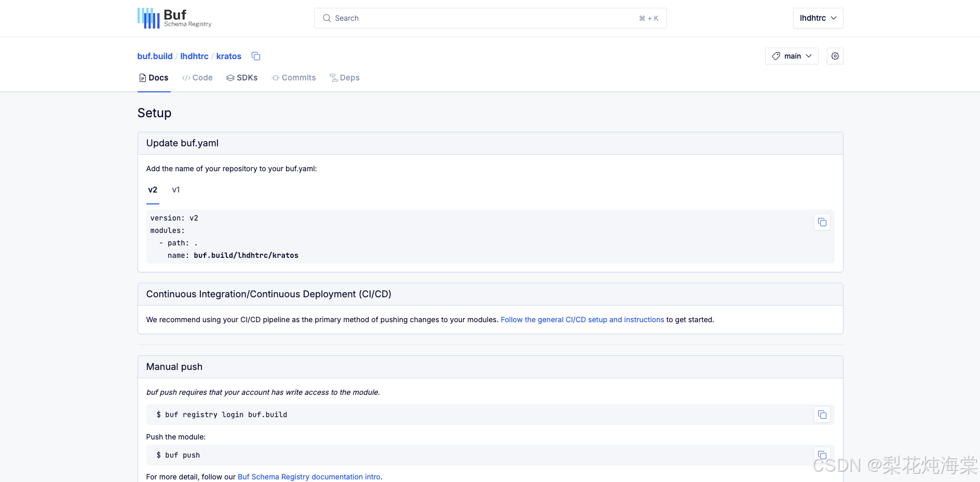Open the main branch label dropdown
The width and height of the screenshot is (980, 482).
(x=792, y=56)
